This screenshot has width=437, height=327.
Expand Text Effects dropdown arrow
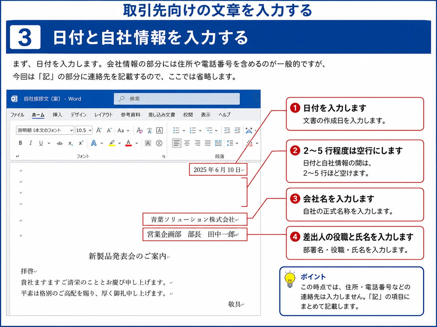pyautogui.click(x=102, y=143)
